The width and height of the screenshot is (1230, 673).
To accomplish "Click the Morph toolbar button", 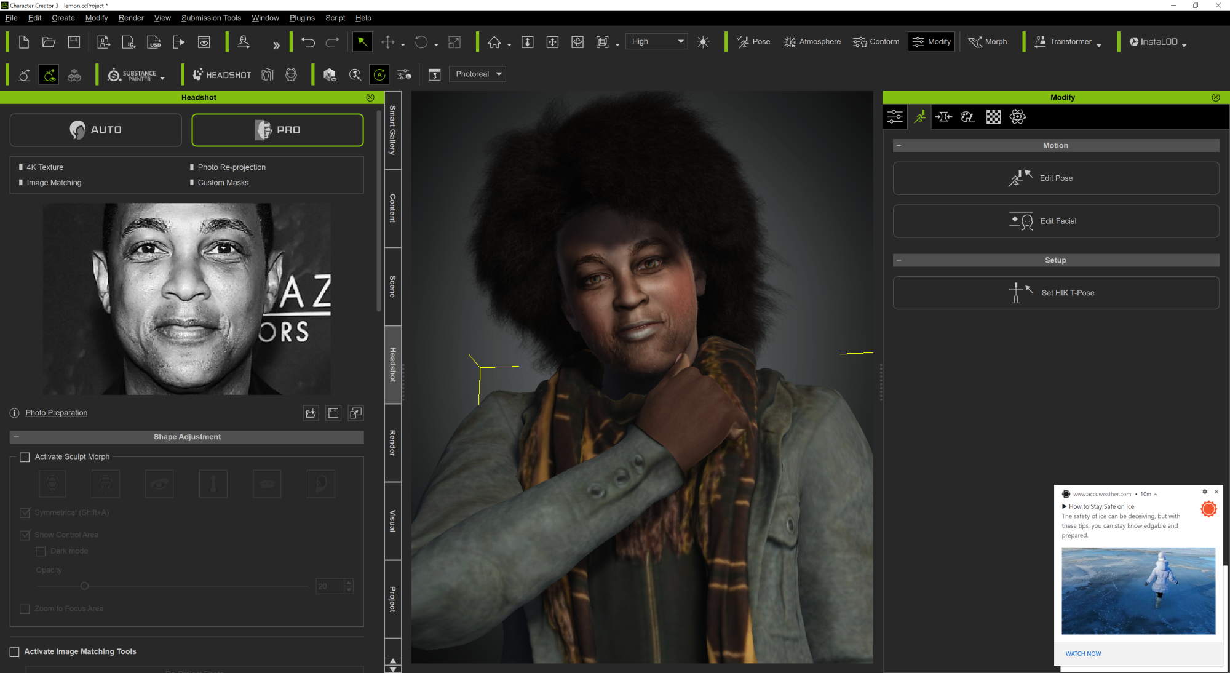I will pos(988,42).
